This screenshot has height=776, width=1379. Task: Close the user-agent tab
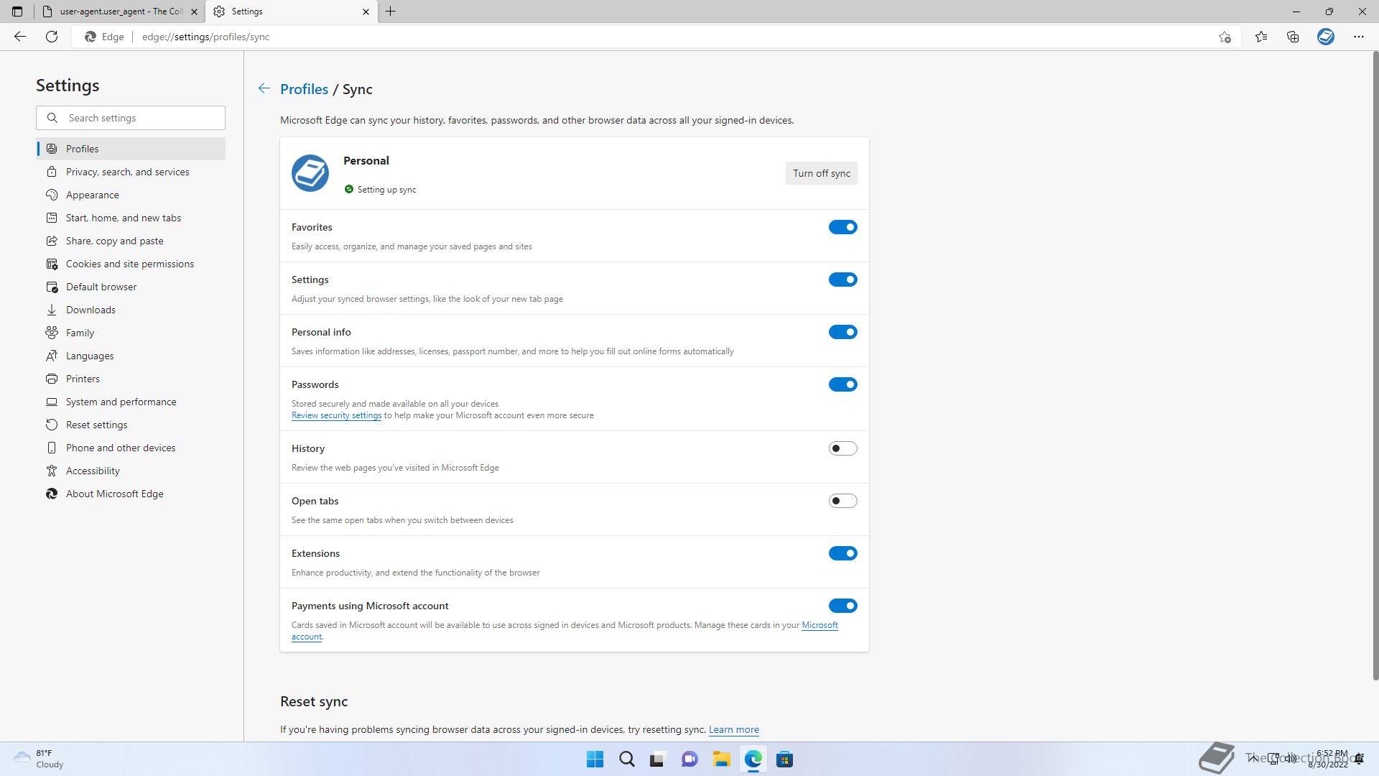coord(194,11)
